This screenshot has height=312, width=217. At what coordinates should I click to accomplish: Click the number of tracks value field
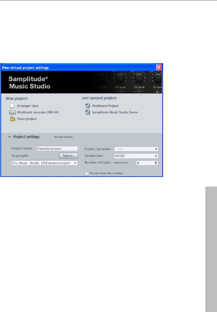(x=145, y=163)
